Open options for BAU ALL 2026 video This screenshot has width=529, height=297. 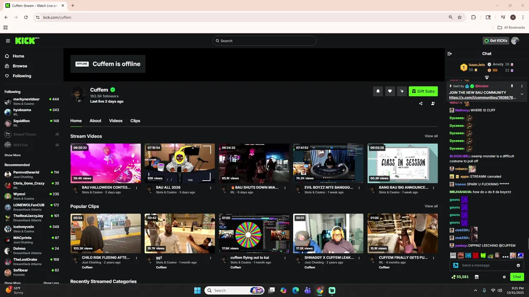point(210,188)
